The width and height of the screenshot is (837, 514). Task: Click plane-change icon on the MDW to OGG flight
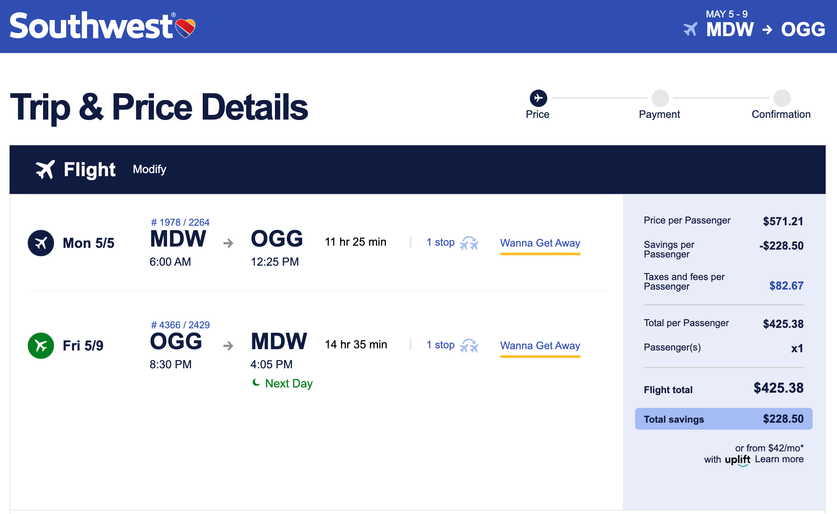pos(469,243)
